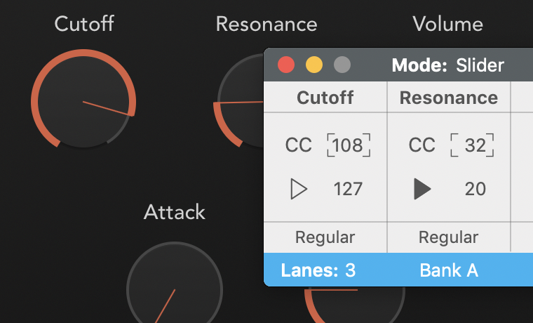Open the Regular dropdown under Cutoff
Viewport: 533px width, 323px height.
(x=325, y=237)
